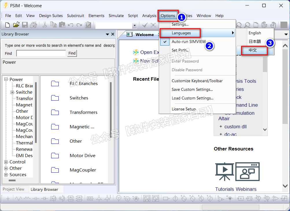The width and height of the screenshot is (290, 211).
Task: Select the PI controller block icon
Action: [249, 199]
